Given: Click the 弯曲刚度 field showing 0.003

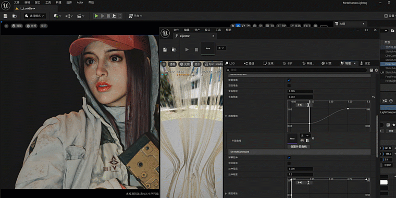Looking at the screenshot, I should pos(300,97).
